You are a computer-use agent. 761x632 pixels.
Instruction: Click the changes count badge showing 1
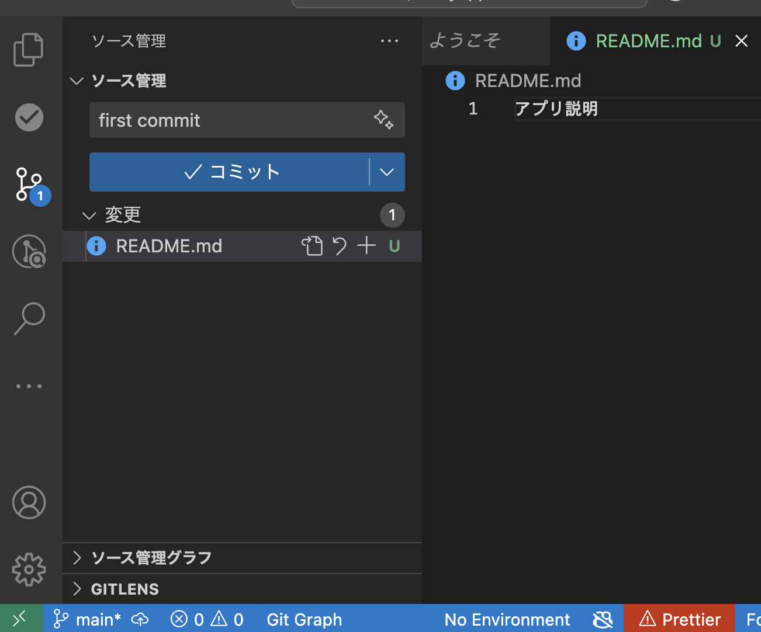point(392,215)
